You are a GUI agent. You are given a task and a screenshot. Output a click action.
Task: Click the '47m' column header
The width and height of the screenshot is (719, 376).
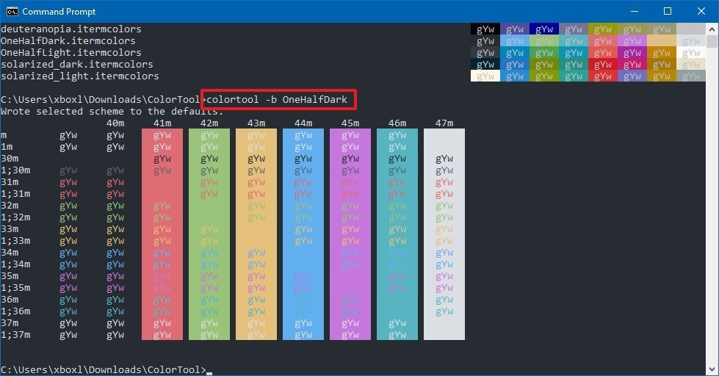click(x=444, y=123)
